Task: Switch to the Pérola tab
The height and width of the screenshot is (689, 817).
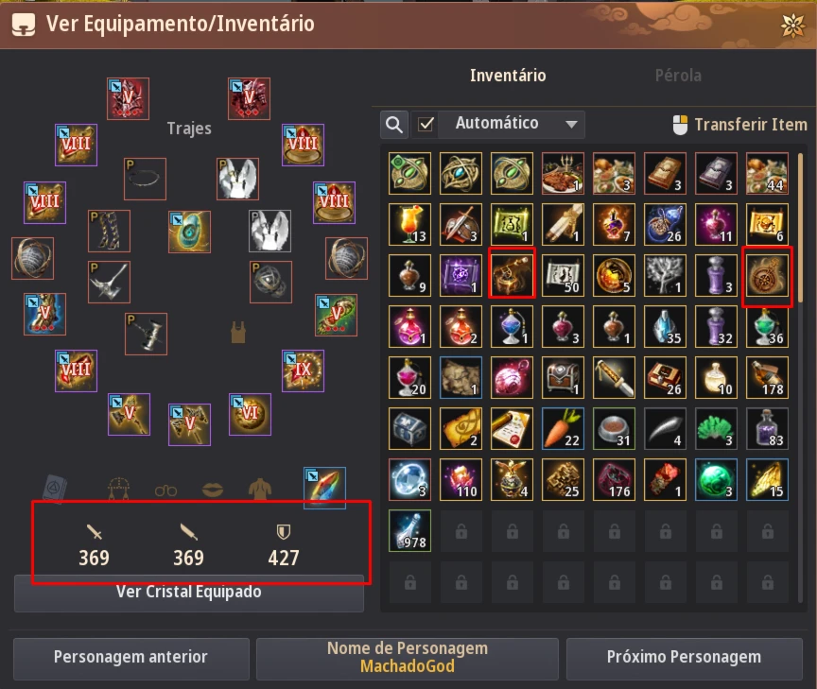Action: point(678,76)
